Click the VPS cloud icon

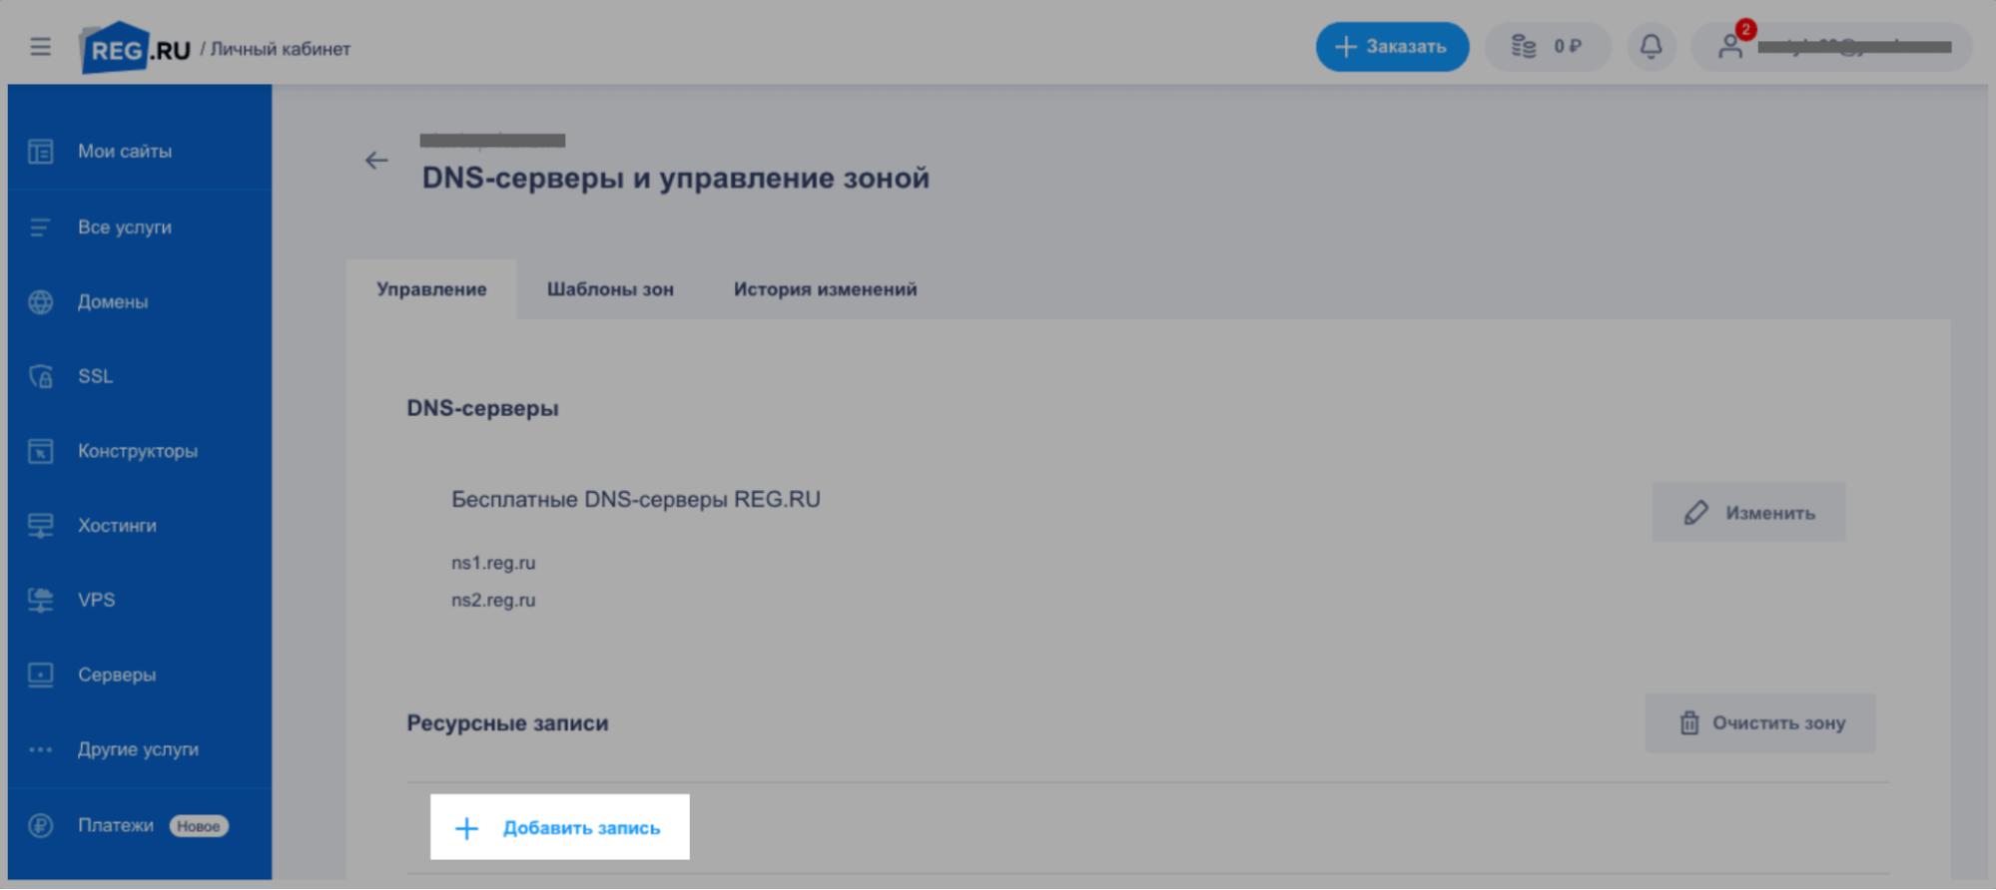pyautogui.click(x=41, y=600)
